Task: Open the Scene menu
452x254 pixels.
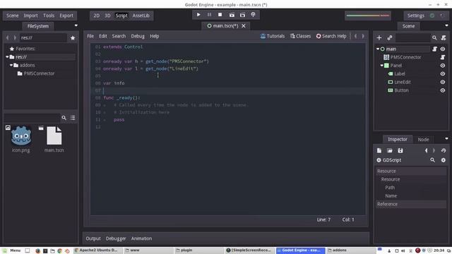Action: point(13,16)
